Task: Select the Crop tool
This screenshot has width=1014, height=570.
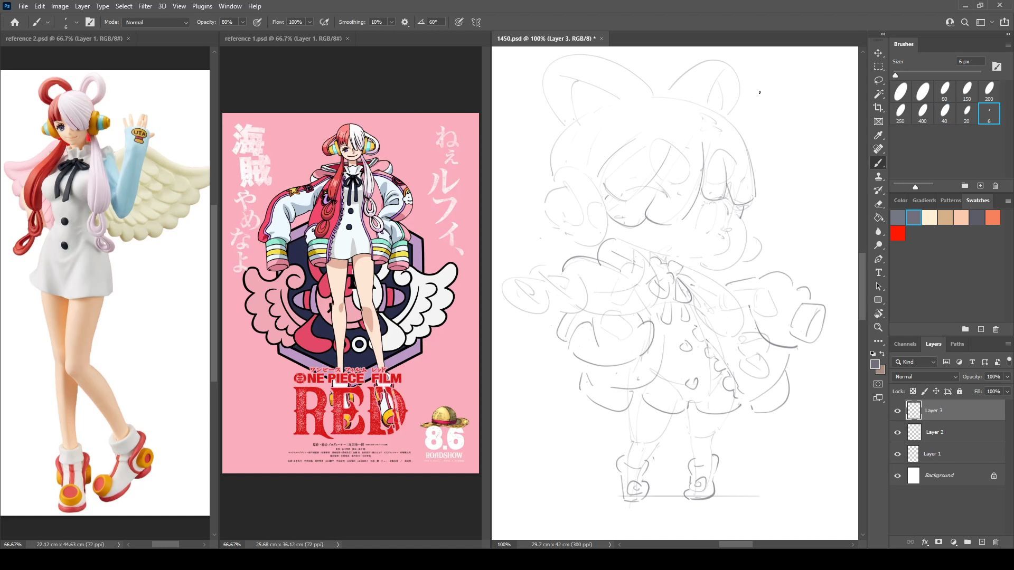Action: 878,108
